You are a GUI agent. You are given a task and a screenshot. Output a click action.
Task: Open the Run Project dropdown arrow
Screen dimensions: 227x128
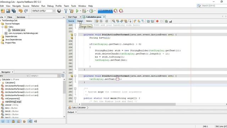pos(81,11)
